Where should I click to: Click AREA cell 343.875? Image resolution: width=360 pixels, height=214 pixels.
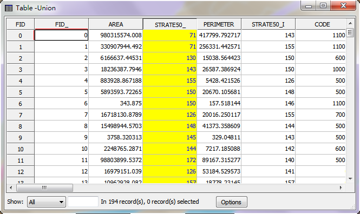coord(116,103)
